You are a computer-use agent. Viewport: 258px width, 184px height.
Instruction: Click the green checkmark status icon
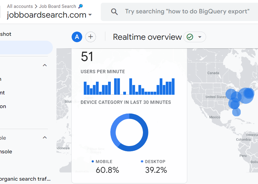pyautogui.click(x=190, y=37)
